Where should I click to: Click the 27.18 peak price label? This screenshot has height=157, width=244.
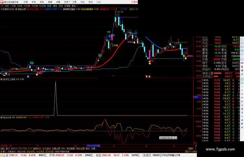120,12
